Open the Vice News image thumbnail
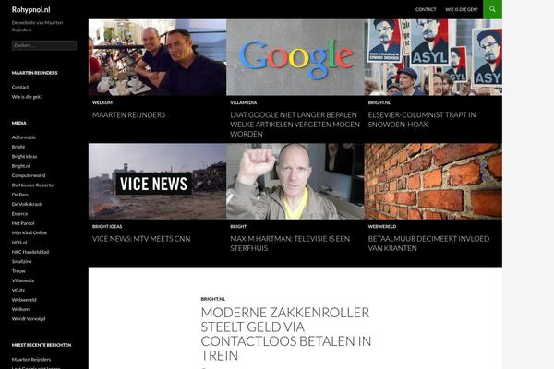This screenshot has width=554, height=369. coord(157,181)
